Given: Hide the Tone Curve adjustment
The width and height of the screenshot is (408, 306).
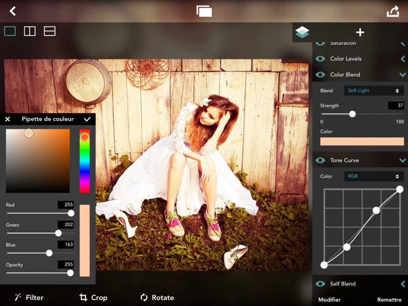Looking at the screenshot, I should pyautogui.click(x=320, y=160).
